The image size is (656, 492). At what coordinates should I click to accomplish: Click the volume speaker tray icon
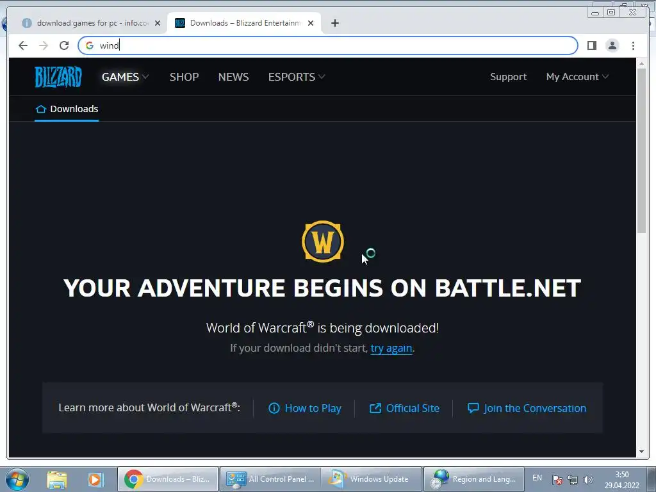tap(588, 479)
